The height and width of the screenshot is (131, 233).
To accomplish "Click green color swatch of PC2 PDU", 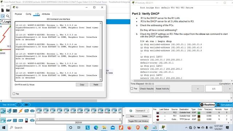I will point(199,113).
